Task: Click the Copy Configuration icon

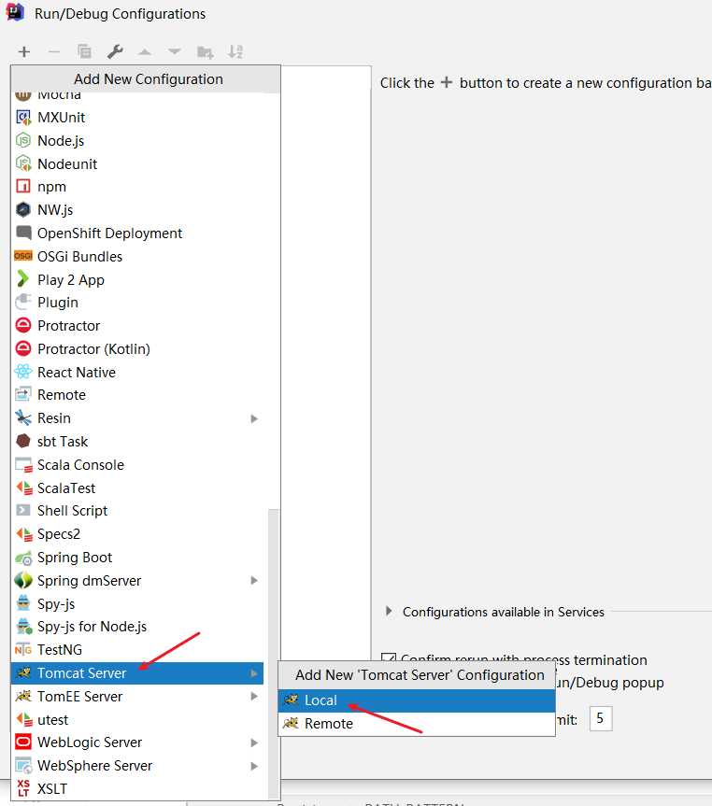Action: pos(84,51)
